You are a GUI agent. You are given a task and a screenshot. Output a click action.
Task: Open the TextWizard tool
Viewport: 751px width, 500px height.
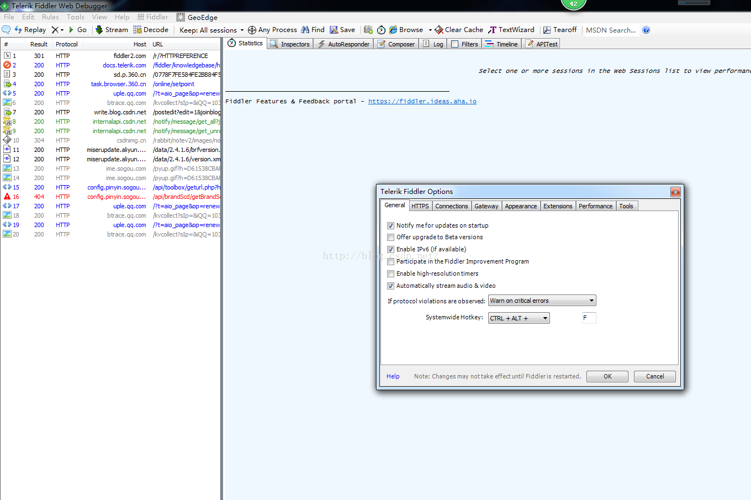pos(511,30)
